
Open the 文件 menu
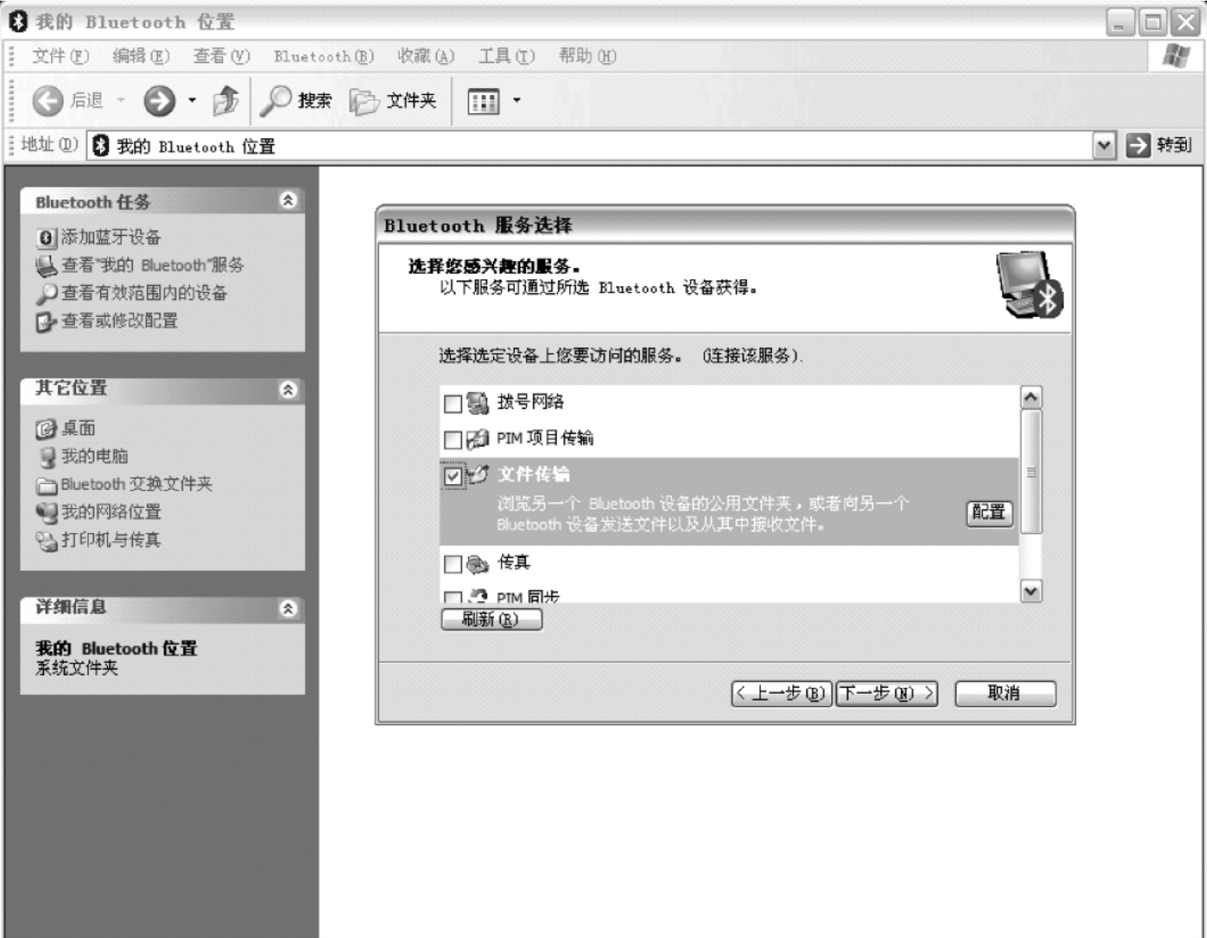pyautogui.click(x=60, y=56)
